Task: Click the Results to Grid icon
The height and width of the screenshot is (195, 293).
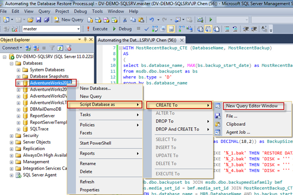Action: [208, 29]
